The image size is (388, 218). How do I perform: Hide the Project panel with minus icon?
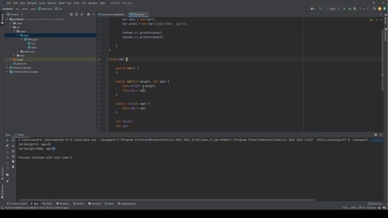click(x=93, y=15)
